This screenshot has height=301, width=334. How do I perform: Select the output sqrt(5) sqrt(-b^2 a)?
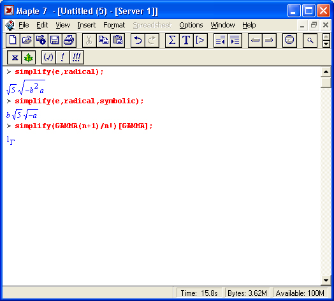click(x=25, y=87)
